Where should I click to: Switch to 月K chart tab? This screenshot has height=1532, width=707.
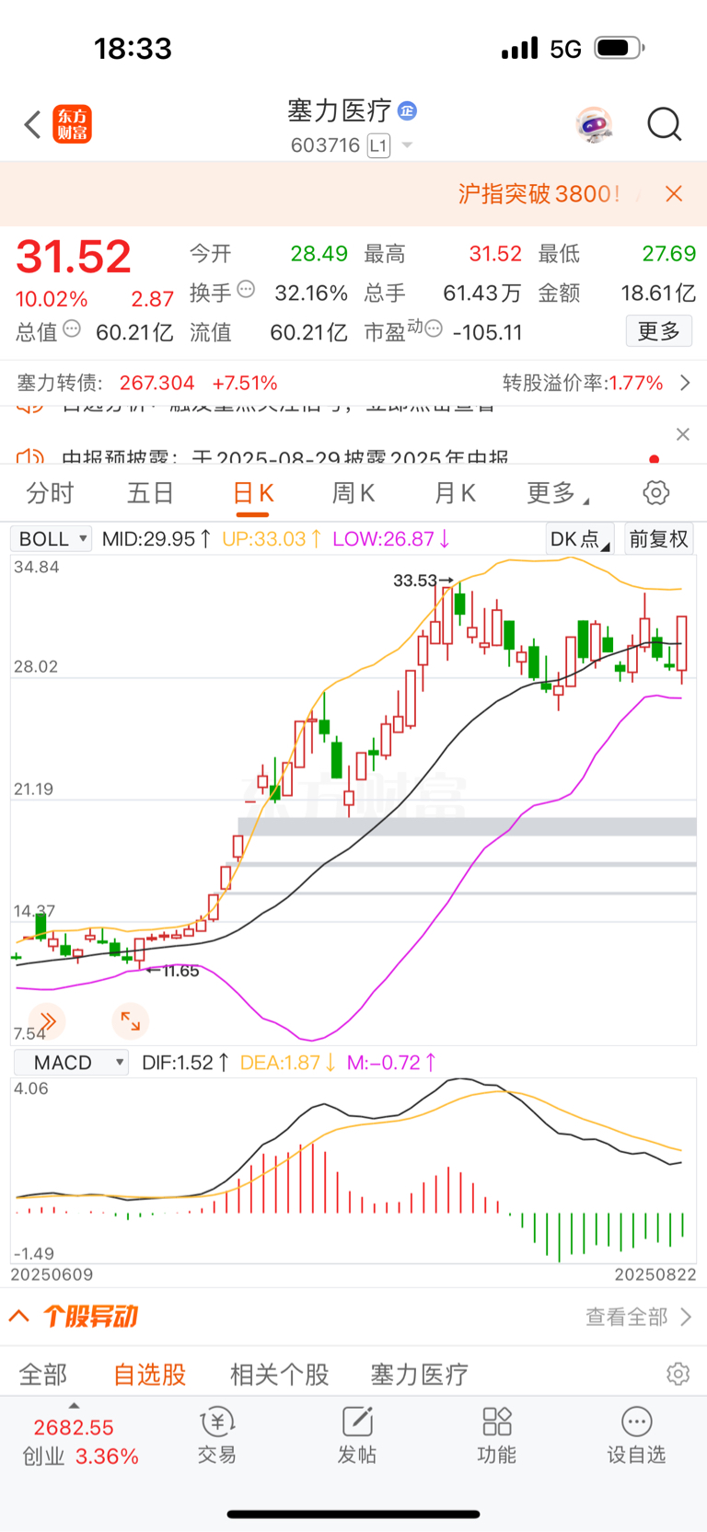[455, 493]
